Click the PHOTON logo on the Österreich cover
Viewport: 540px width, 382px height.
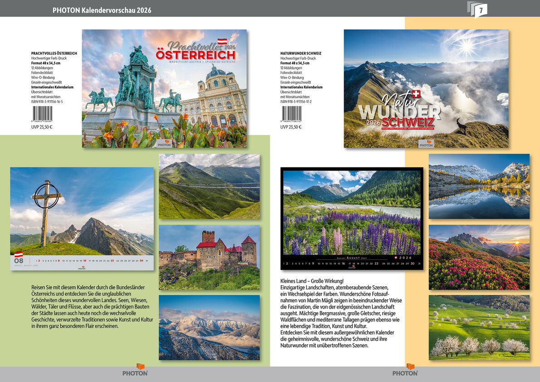tap(164, 143)
